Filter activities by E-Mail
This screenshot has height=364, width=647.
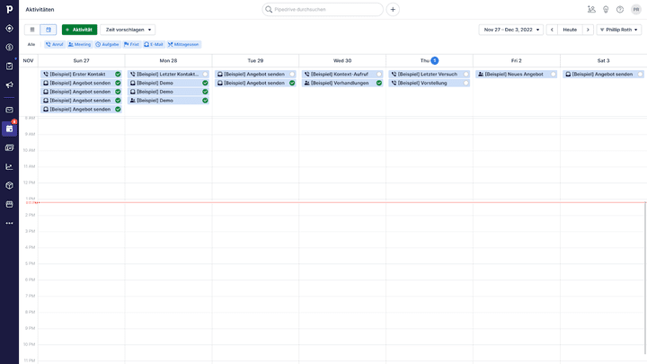tap(154, 44)
